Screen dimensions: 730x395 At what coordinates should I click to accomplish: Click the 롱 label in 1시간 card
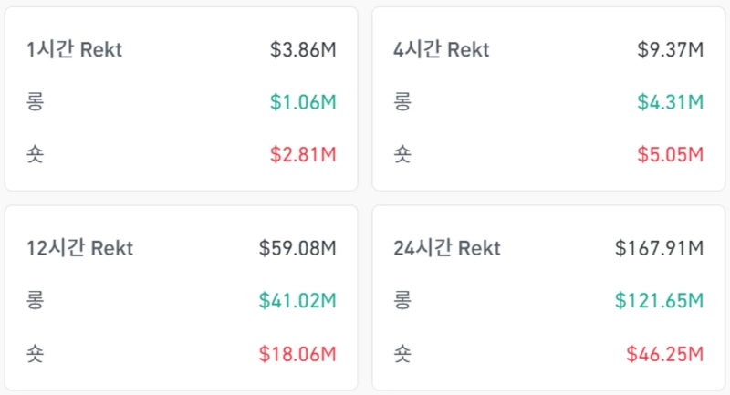(36, 102)
